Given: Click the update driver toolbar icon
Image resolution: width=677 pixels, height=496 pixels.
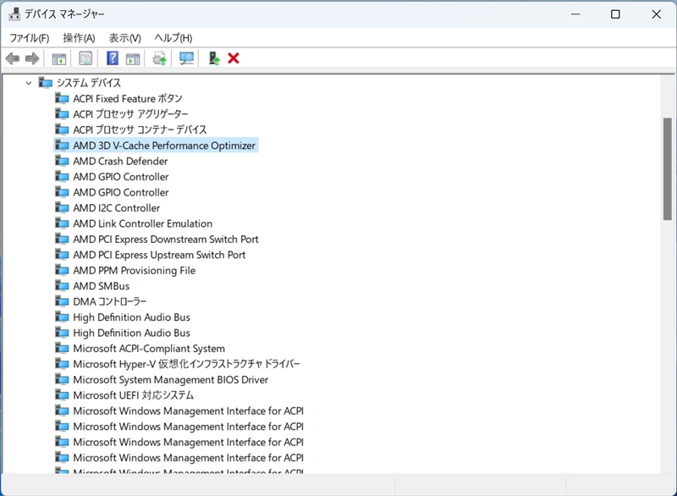Looking at the screenshot, I should click(x=159, y=58).
